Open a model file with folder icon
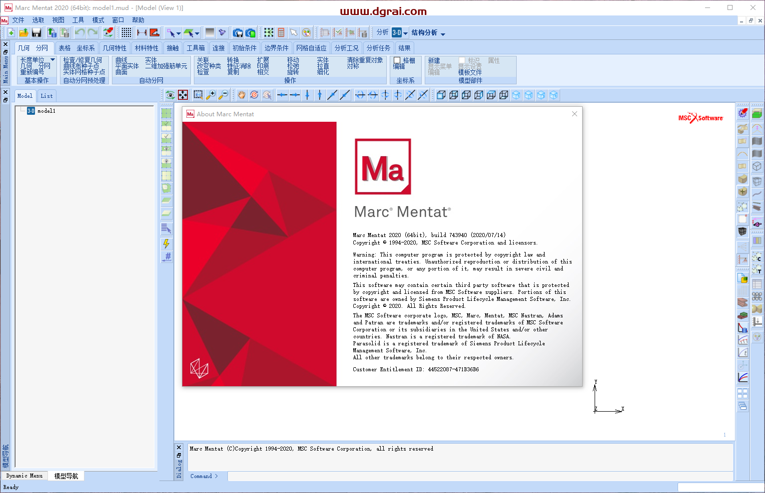Viewport: 765px width, 493px height. click(x=23, y=32)
